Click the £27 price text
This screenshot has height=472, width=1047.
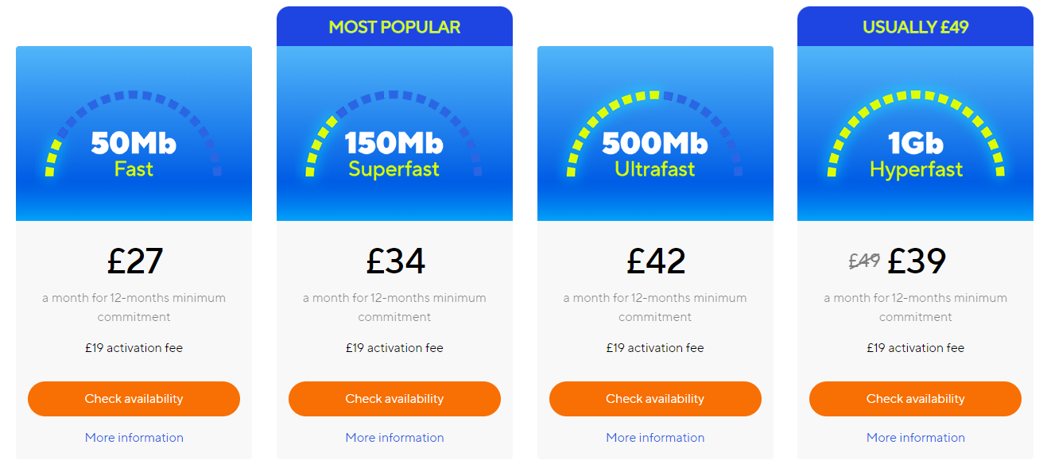coord(134,261)
